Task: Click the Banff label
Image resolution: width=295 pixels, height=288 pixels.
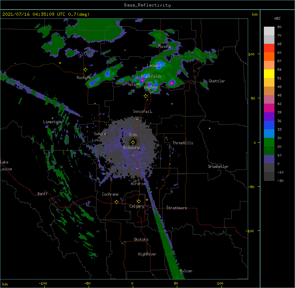Action: click(42, 194)
